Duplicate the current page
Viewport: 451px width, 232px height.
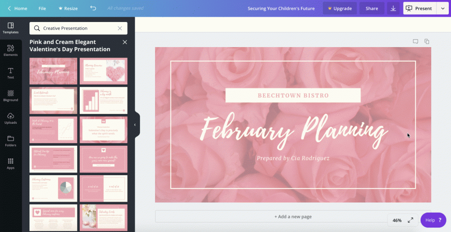(x=427, y=41)
